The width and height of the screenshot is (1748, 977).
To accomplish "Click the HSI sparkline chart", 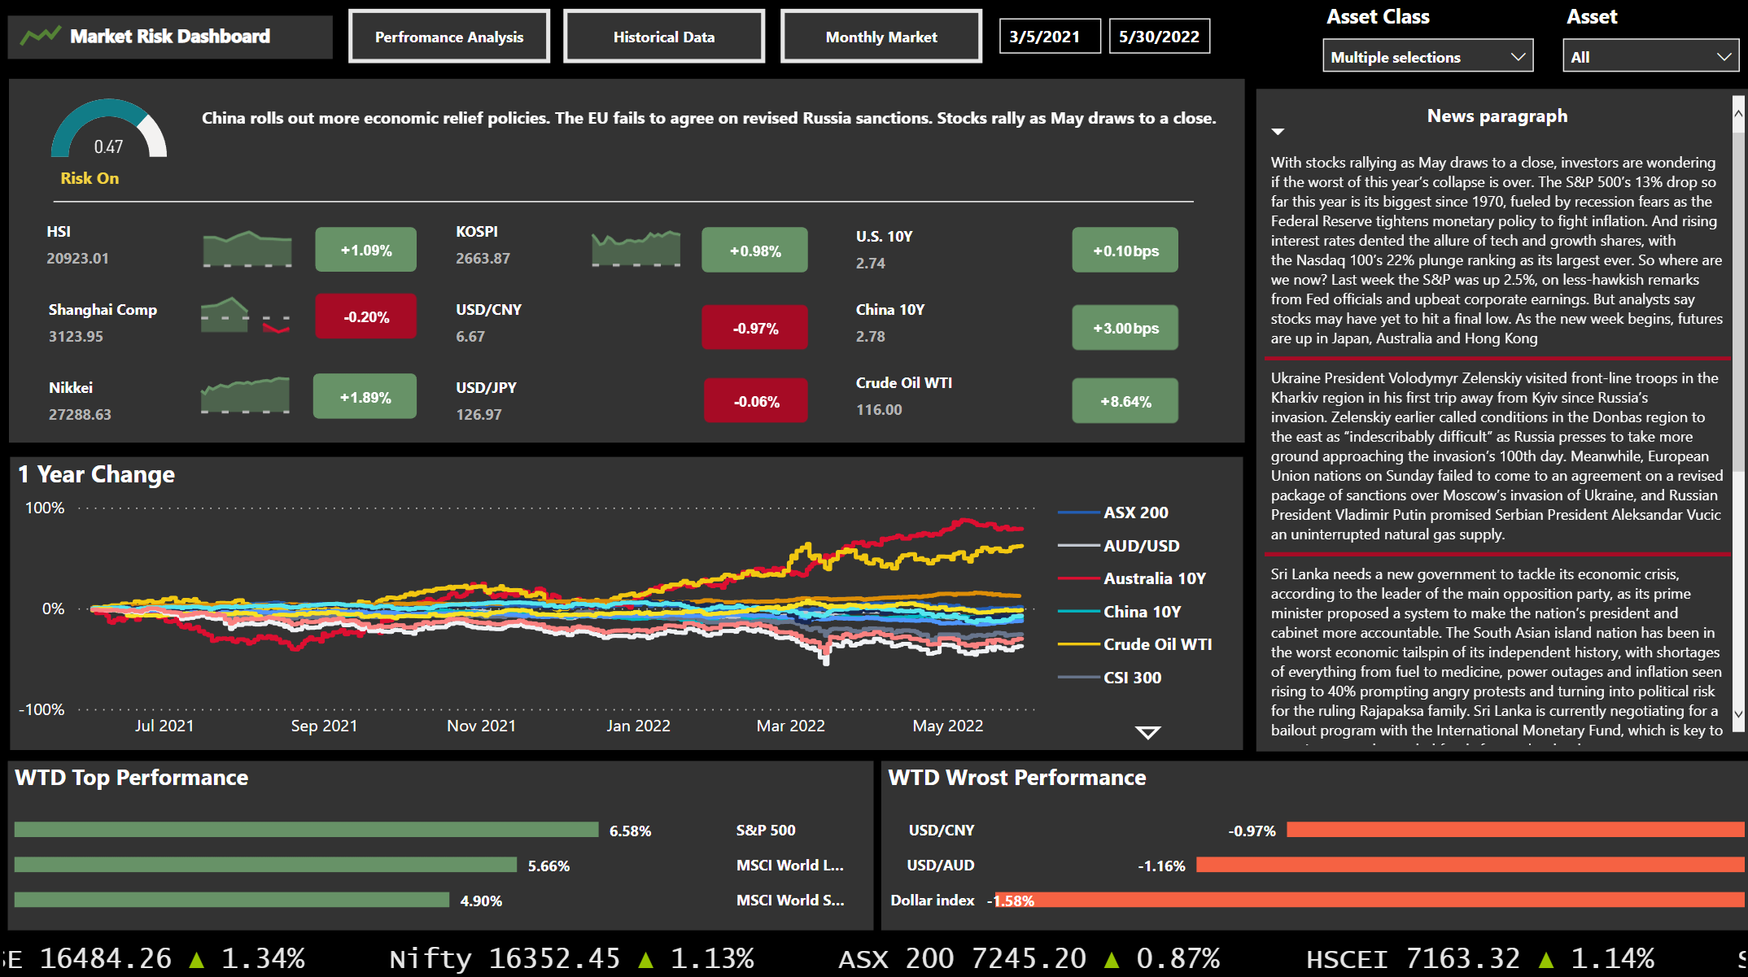I will [246, 249].
